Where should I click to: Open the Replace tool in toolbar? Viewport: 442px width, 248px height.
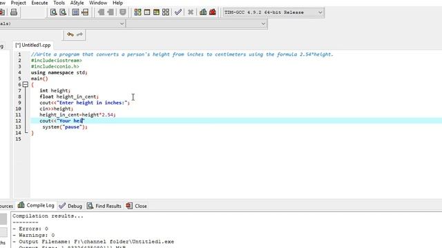[63, 12]
